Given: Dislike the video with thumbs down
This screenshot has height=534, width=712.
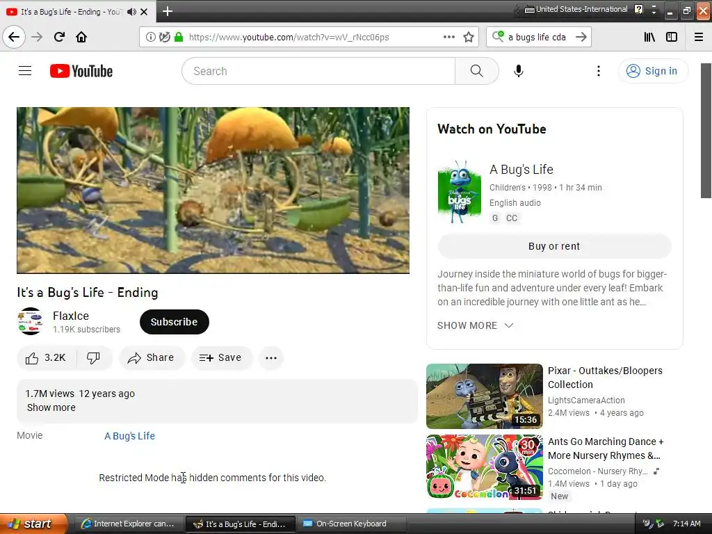Looking at the screenshot, I should [94, 358].
